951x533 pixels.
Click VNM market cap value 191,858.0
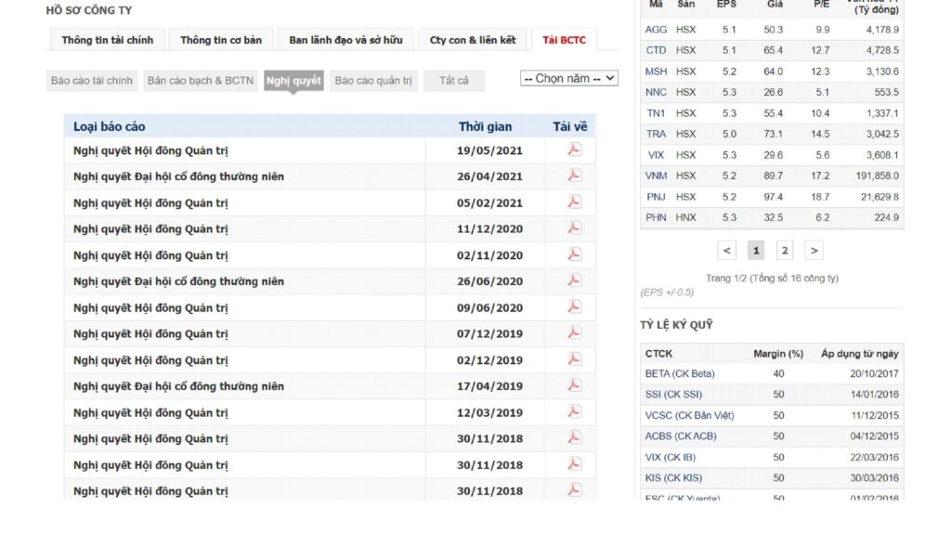click(877, 175)
